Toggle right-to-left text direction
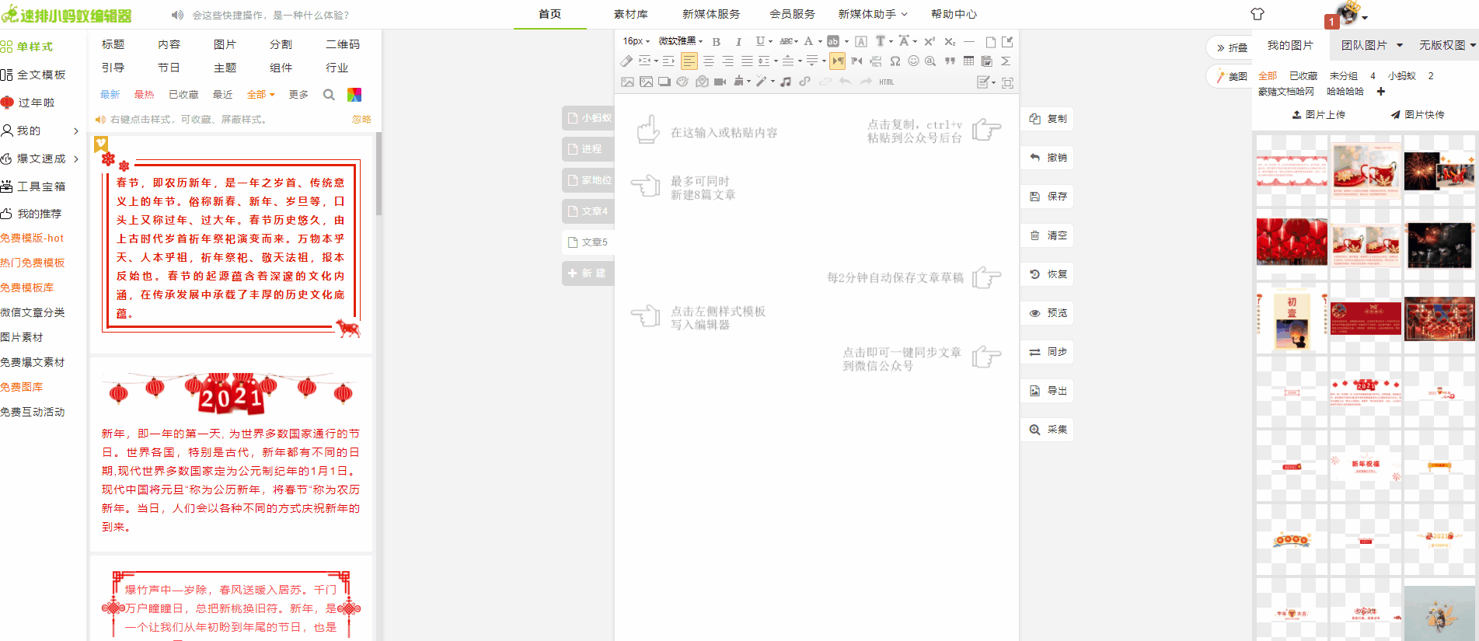Screen dimensions: 1479x641 tap(856, 61)
